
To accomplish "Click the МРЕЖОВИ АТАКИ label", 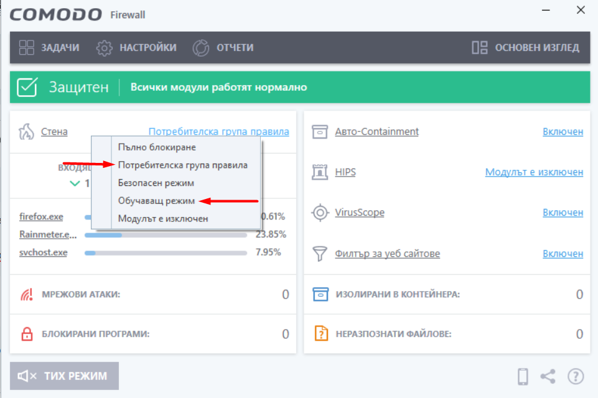I will click(81, 294).
